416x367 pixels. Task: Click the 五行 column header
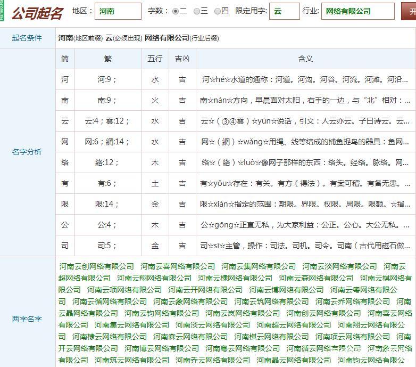click(x=155, y=59)
